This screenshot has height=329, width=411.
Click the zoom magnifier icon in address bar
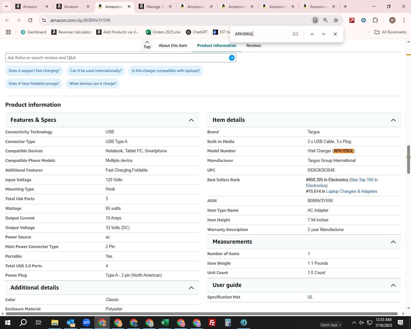(x=326, y=20)
